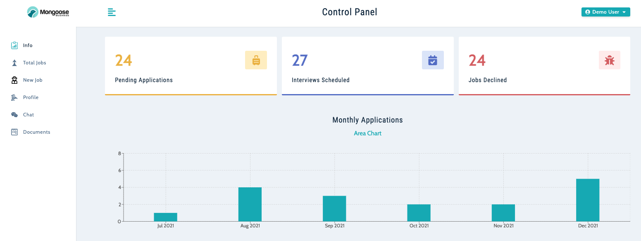The image size is (641, 241).
Task: Go to the New Job page
Action: point(33,80)
